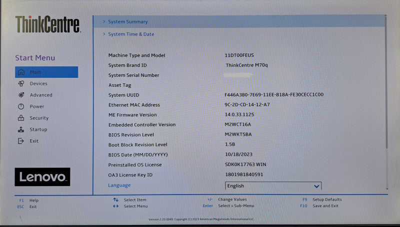
Task: Click the up-down arrows Select Item icon
Action: point(116,200)
